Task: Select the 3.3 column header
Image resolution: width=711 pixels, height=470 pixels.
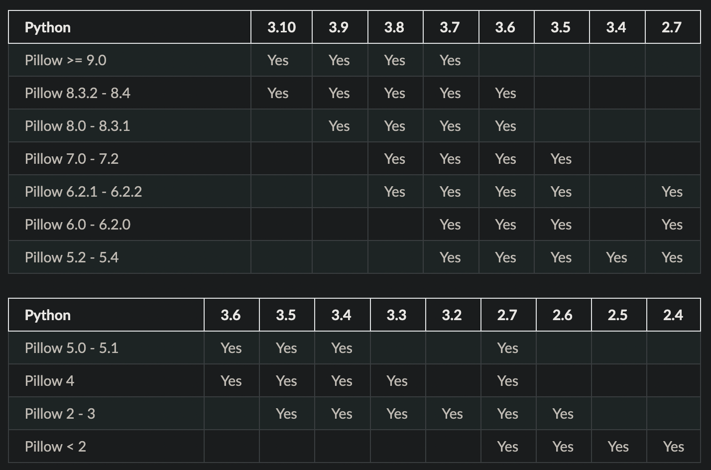Action: pyautogui.click(x=396, y=315)
